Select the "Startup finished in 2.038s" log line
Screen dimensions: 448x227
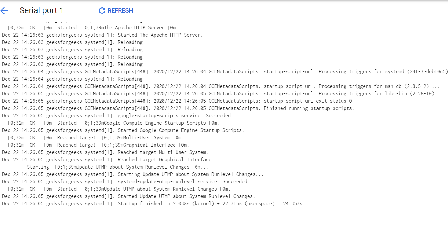coord(153,204)
